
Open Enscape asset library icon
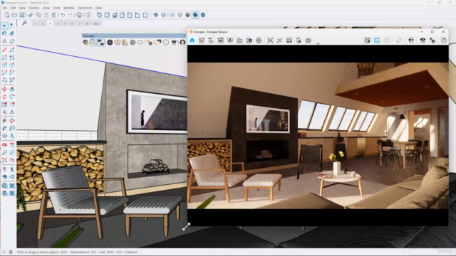[x=118, y=43]
